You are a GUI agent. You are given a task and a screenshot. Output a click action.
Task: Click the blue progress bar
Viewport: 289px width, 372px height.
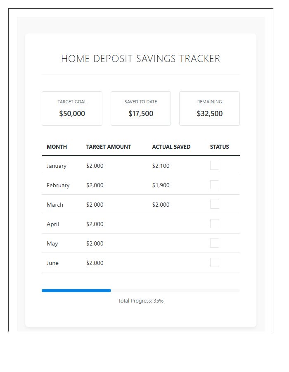tap(76, 291)
